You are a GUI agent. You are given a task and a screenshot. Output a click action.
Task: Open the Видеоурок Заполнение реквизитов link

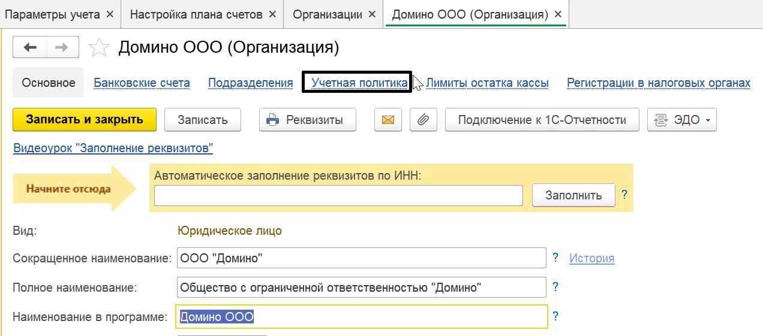point(113,148)
